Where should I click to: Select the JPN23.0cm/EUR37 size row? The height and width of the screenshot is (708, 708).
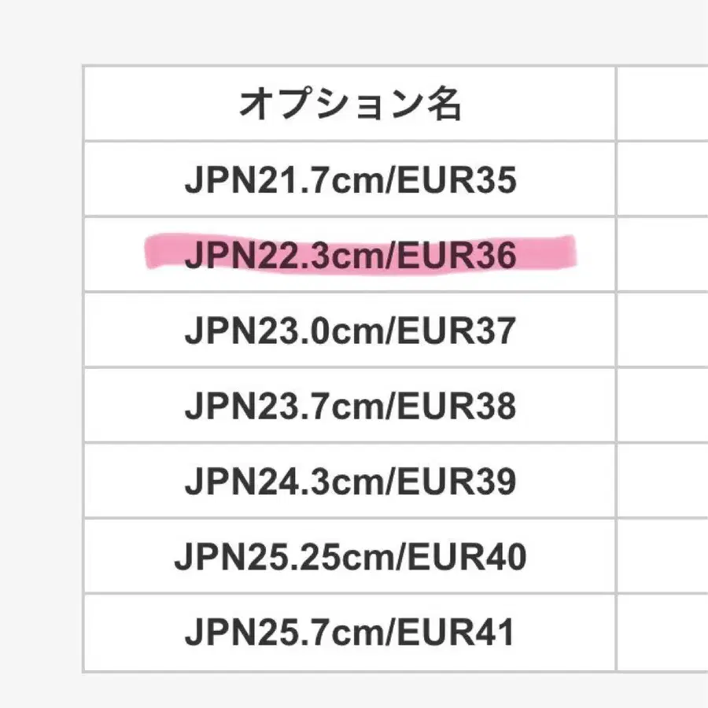coord(350,330)
